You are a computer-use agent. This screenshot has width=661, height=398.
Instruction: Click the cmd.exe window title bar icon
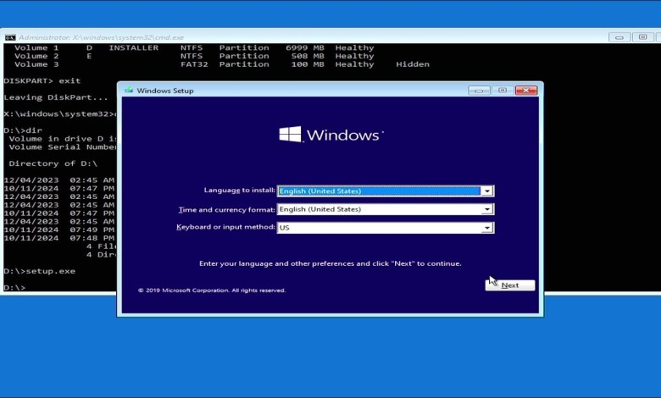tap(10, 37)
